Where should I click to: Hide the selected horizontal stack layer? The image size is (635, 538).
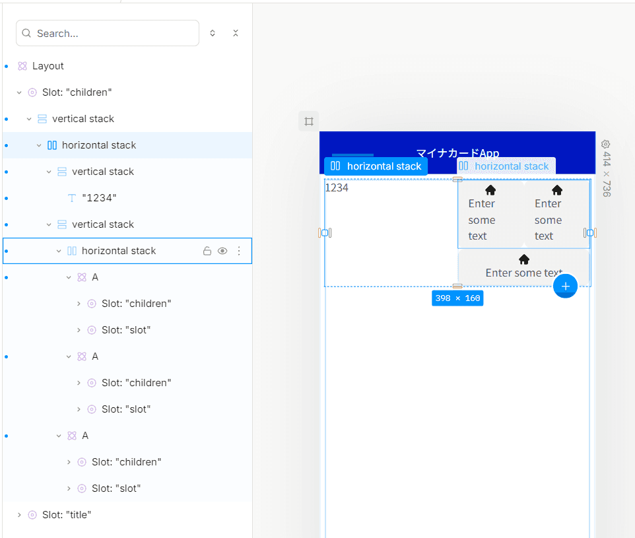222,251
